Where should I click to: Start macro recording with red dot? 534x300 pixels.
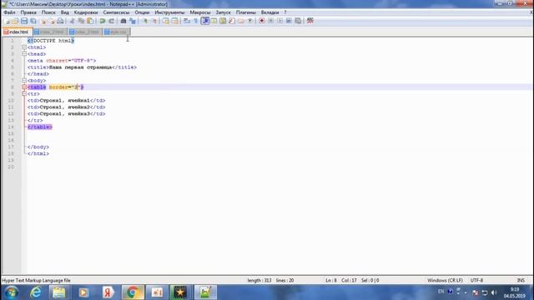pos(261,21)
